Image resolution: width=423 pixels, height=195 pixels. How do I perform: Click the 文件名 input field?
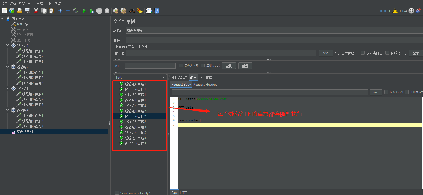(x=221, y=53)
